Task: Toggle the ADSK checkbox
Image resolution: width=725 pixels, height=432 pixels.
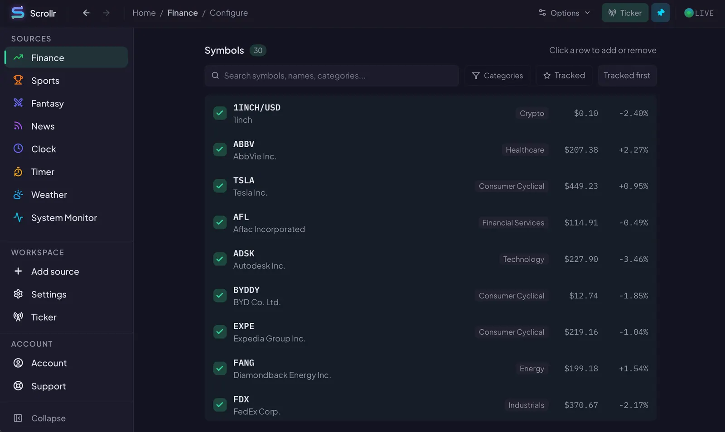Action: 220,259
